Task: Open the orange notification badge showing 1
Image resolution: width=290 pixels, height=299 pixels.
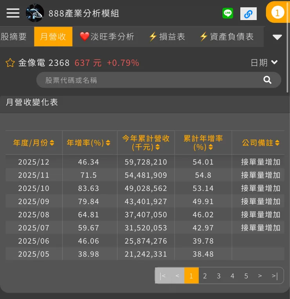Action: [277, 13]
